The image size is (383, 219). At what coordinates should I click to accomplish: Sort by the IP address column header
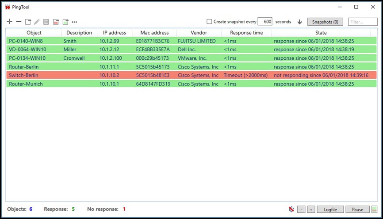pos(115,32)
